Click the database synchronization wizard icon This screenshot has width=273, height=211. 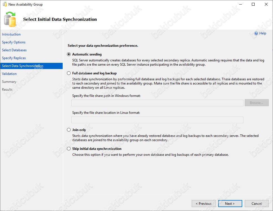tap(10, 19)
